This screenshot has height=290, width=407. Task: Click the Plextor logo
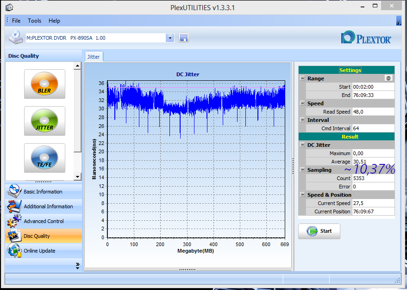366,38
